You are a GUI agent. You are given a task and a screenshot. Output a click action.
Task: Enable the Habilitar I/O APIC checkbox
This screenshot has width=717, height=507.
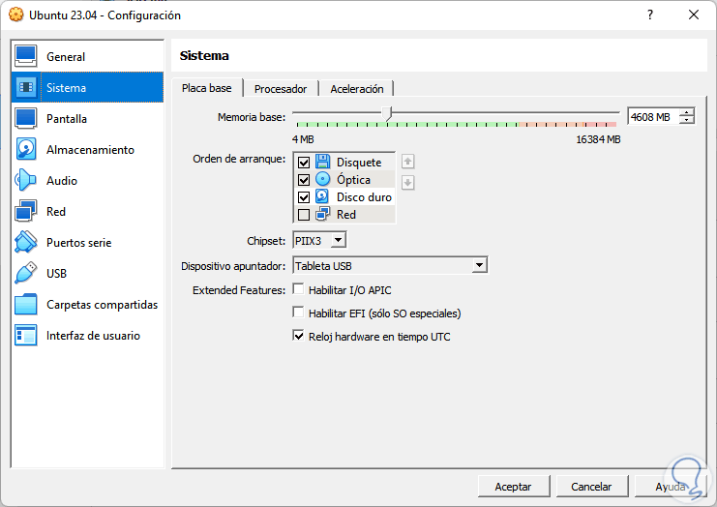coord(299,289)
